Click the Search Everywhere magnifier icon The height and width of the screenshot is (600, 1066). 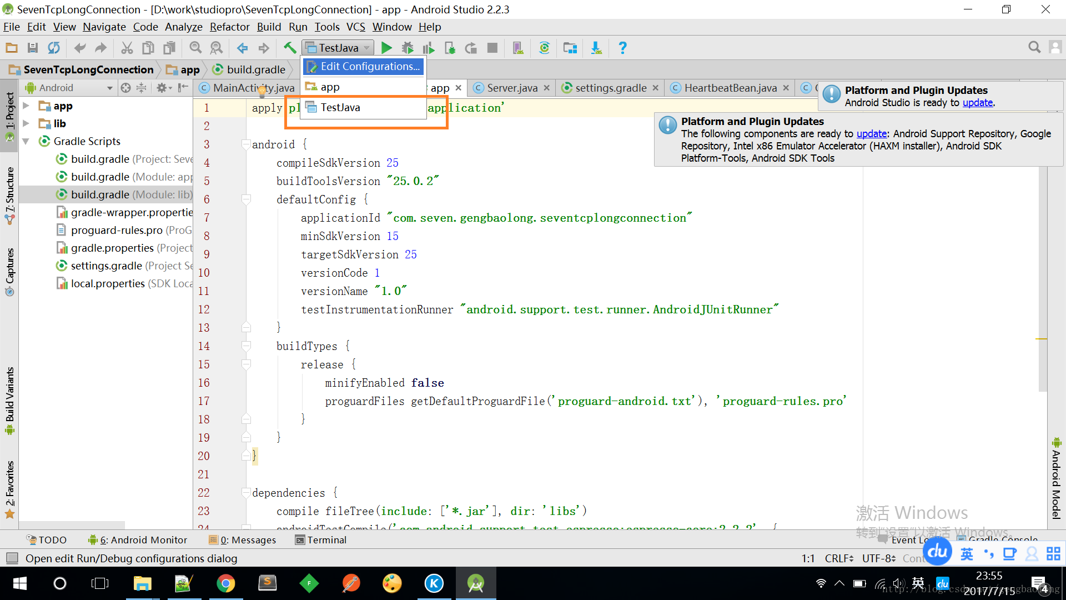1034,47
